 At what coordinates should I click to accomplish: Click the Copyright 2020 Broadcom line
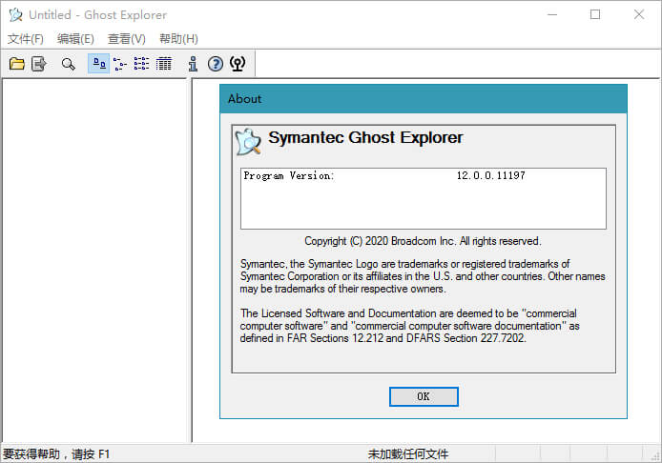point(423,241)
